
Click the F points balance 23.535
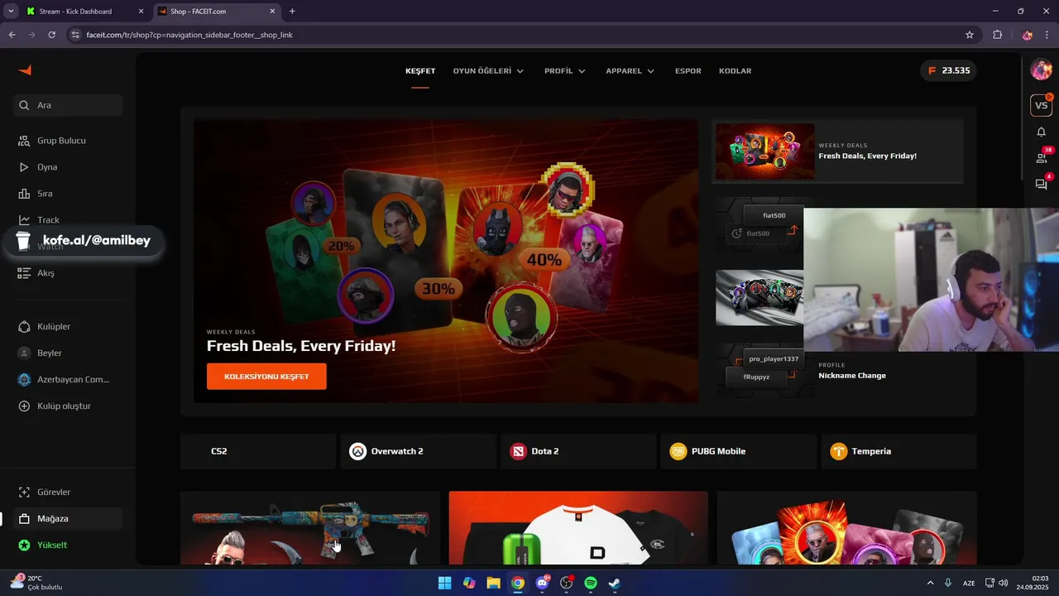948,70
